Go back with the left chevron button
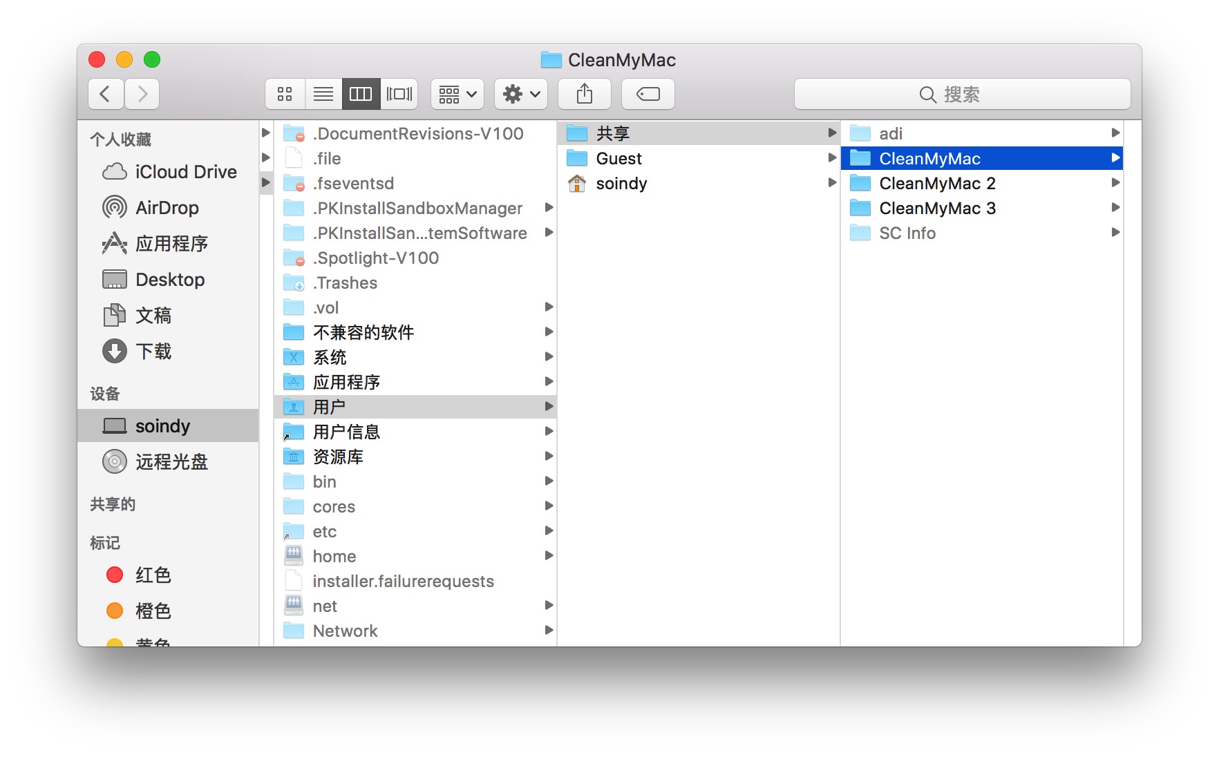The width and height of the screenshot is (1219, 757). coord(106,94)
